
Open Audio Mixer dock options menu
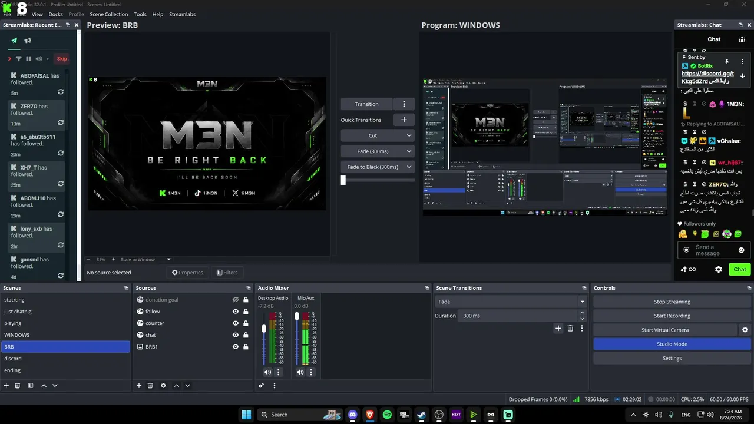coord(274,386)
